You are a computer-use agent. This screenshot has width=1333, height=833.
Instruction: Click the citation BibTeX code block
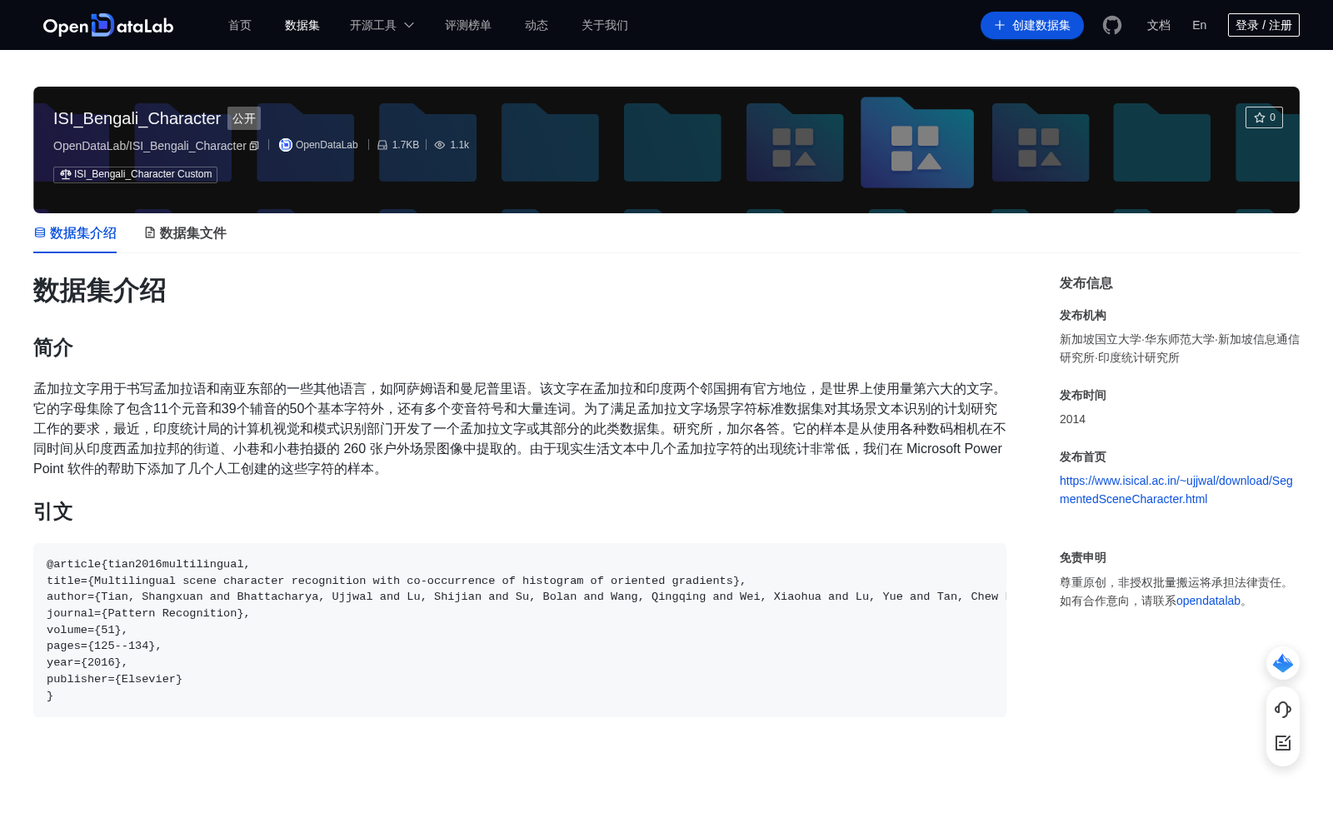click(520, 630)
